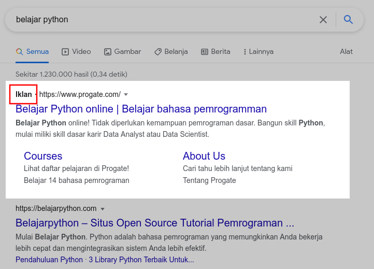
Task: Click into the belajar python search field
Action: 155,20
